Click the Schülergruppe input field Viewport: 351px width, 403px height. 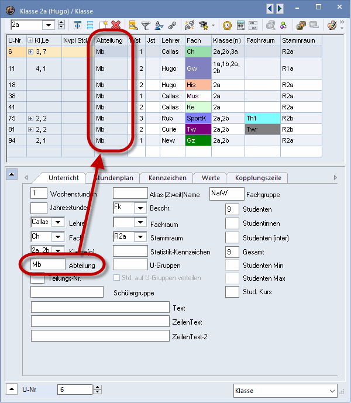coord(67,292)
